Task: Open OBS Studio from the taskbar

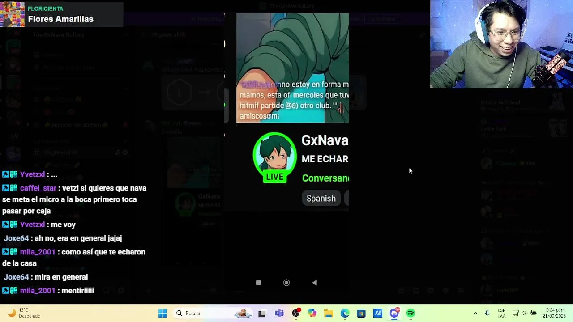Action: point(296,314)
